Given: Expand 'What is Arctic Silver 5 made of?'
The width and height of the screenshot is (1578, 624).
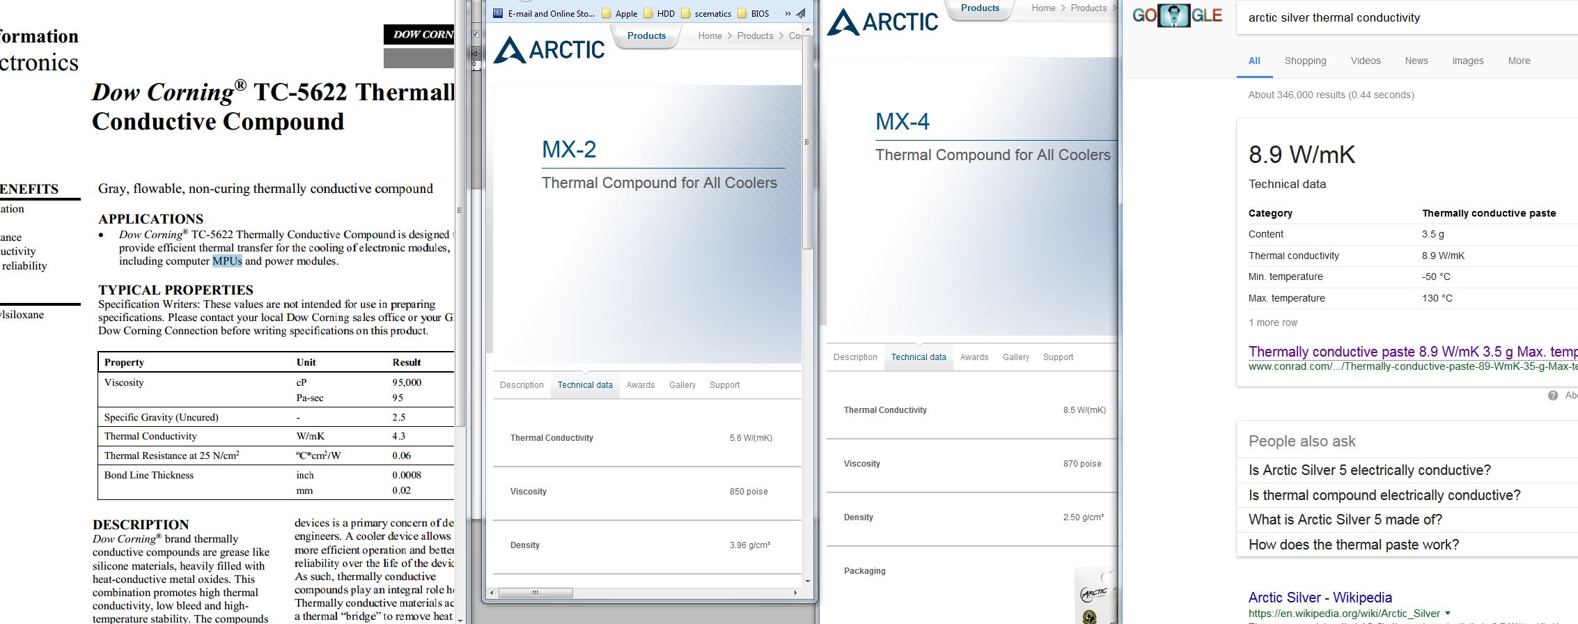Looking at the screenshot, I should click(1407, 520).
